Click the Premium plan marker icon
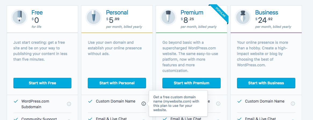Viewport: 313px width, 120px height. click(168, 17)
